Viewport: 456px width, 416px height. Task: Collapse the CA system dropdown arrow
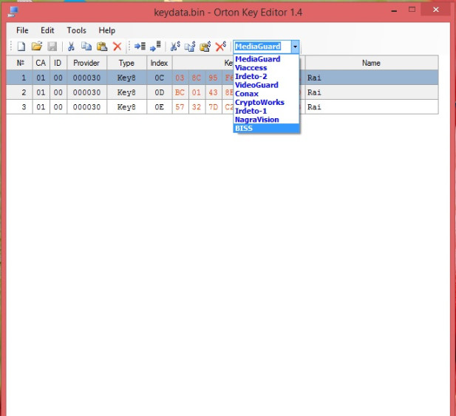coord(295,47)
